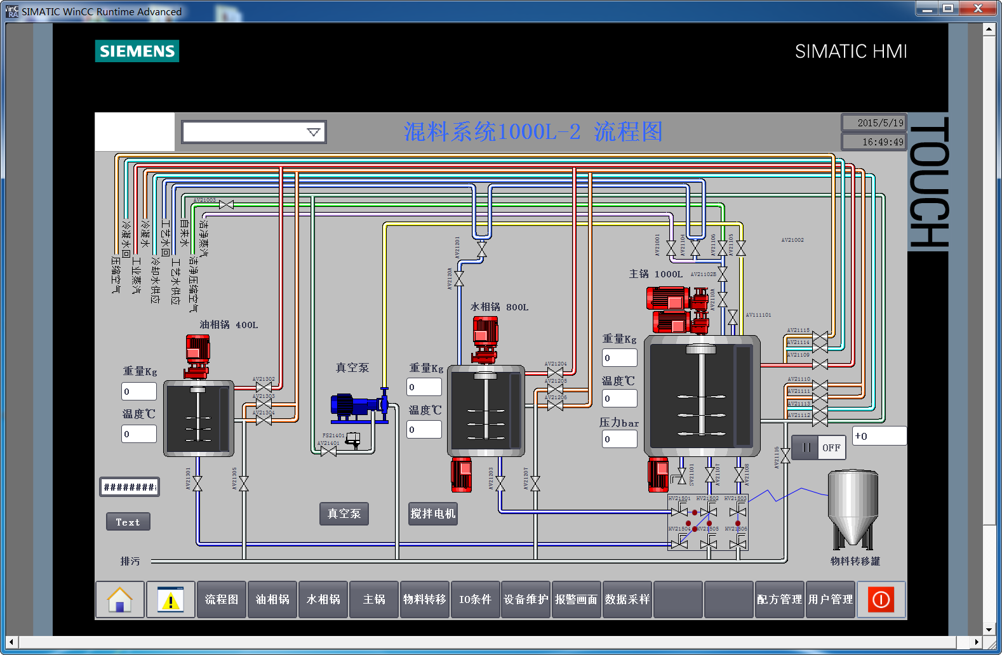Click the down arrow of vertical scrollbar

pyautogui.click(x=989, y=630)
